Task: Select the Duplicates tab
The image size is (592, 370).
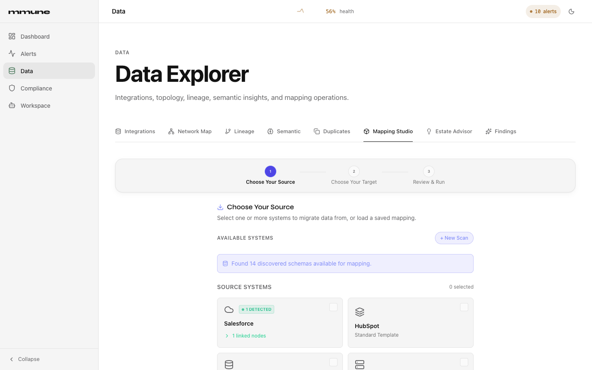Action: coord(332,132)
